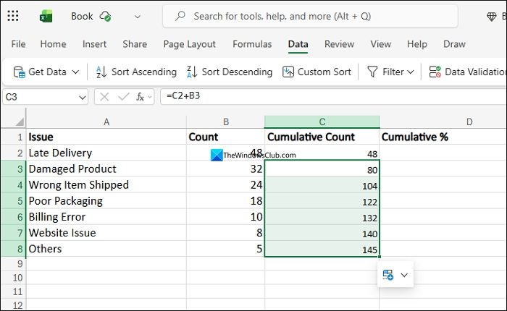Image resolution: width=507 pixels, height=311 pixels.
Task: Click the Custom Sort button label
Action: click(324, 72)
